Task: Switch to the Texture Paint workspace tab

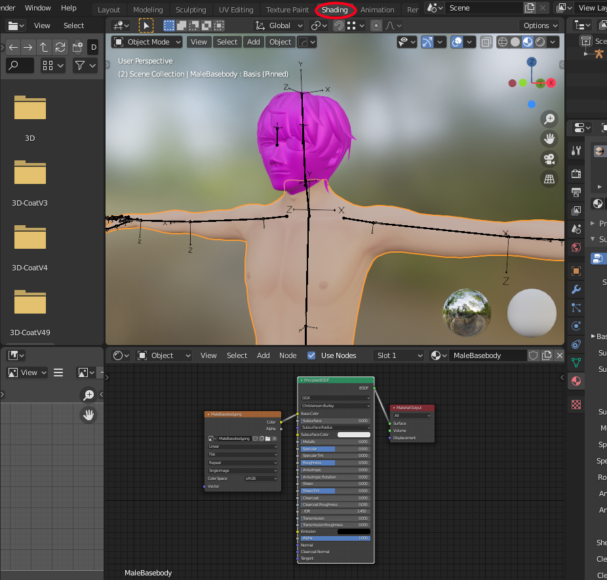Action: tap(287, 10)
